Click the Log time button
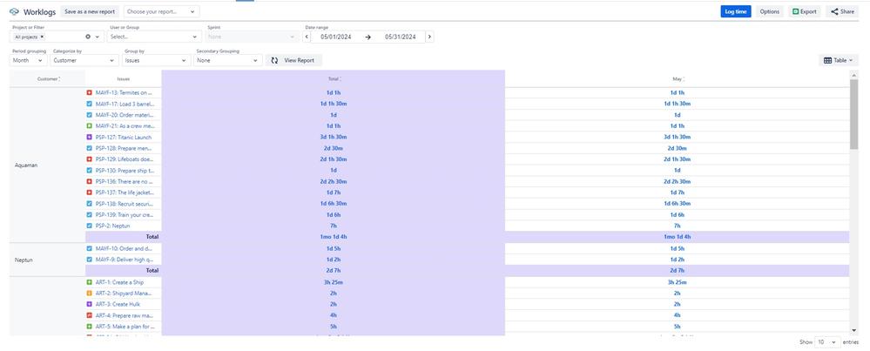Viewport: 870px width, 351px height. click(736, 11)
